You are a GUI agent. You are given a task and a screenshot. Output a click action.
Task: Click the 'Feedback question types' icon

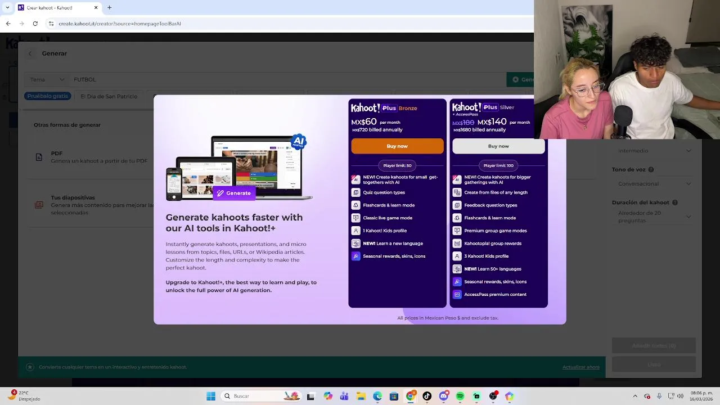(457, 205)
